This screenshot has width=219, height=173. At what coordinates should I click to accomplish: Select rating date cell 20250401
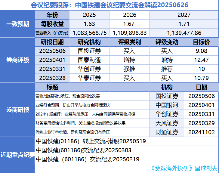pyautogui.click(x=52, y=60)
